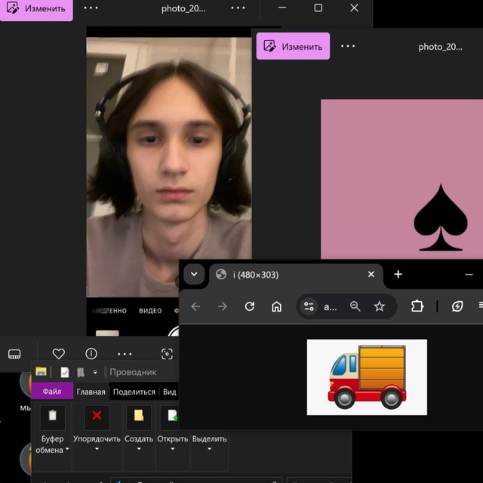Click the browser performance lightning icon
The width and height of the screenshot is (483, 483).
point(457,306)
